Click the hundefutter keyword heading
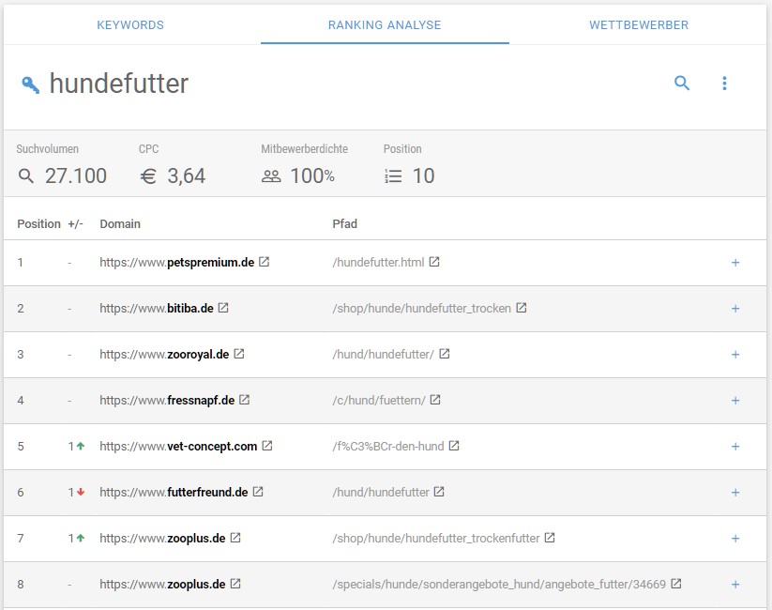The width and height of the screenshot is (772, 610). pos(119,84)
